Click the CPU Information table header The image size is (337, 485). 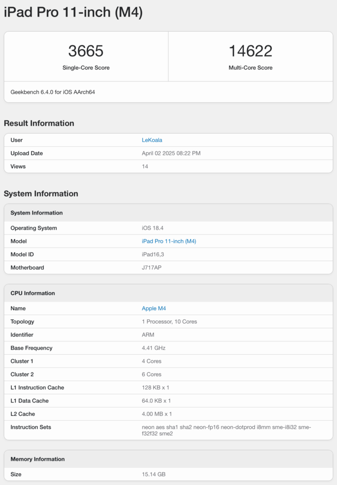click(33, 293)
